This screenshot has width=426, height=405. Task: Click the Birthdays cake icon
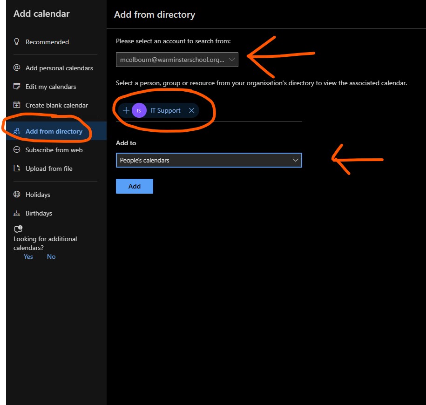(17, 213)
